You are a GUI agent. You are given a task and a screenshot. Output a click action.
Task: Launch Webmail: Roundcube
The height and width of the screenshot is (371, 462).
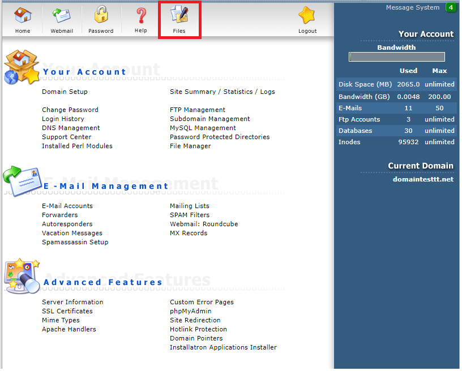[x=204, y=225]
